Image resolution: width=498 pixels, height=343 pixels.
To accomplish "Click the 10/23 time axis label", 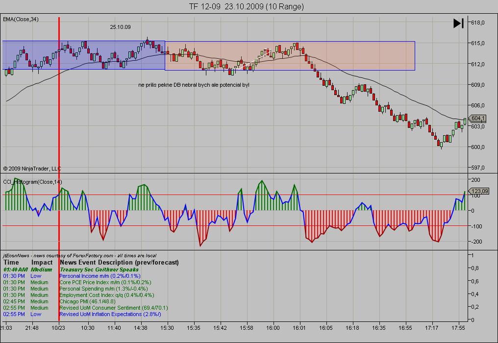I will click(58, 328).
